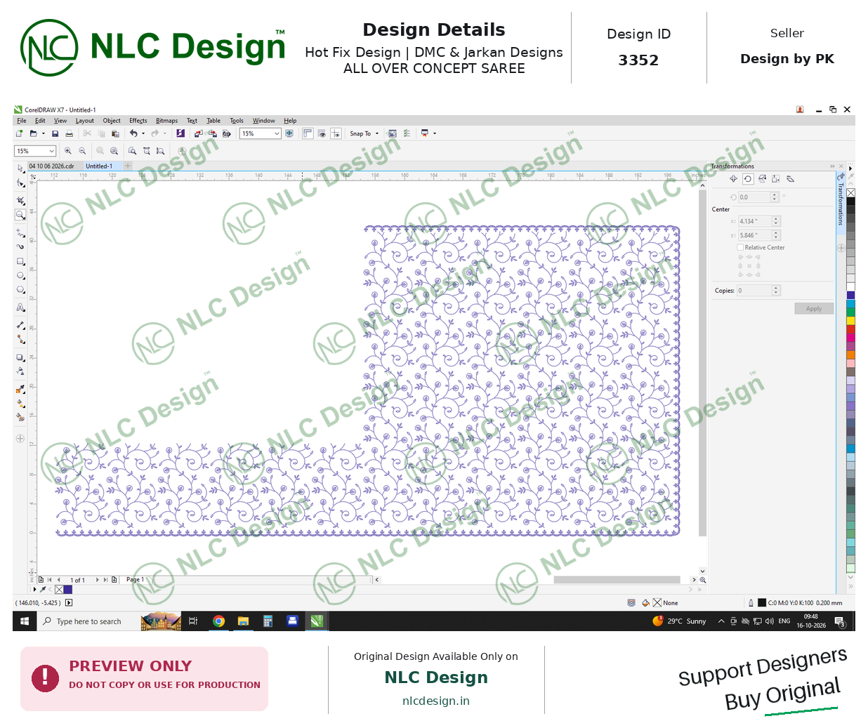Open the 15% zoom level dropdown in standard toolbar

[277, 133]
